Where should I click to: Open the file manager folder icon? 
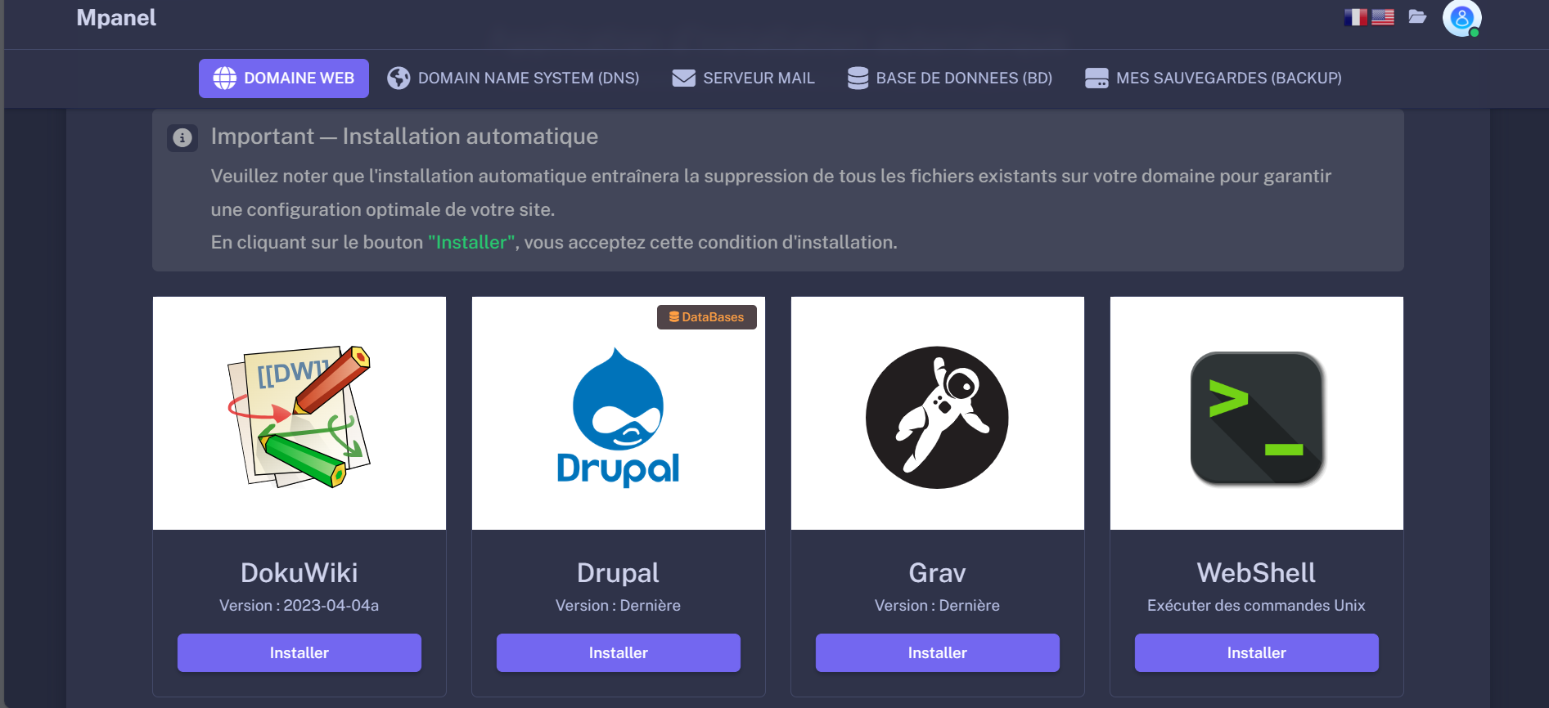point(1417,17)
